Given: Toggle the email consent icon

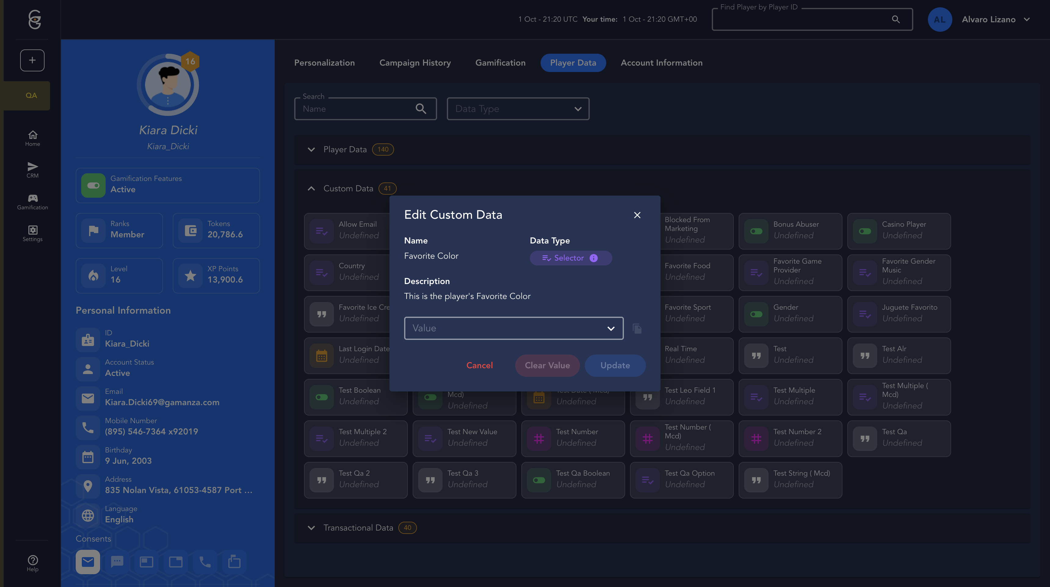Looking at the screenshot, I should tap(88, 562).
